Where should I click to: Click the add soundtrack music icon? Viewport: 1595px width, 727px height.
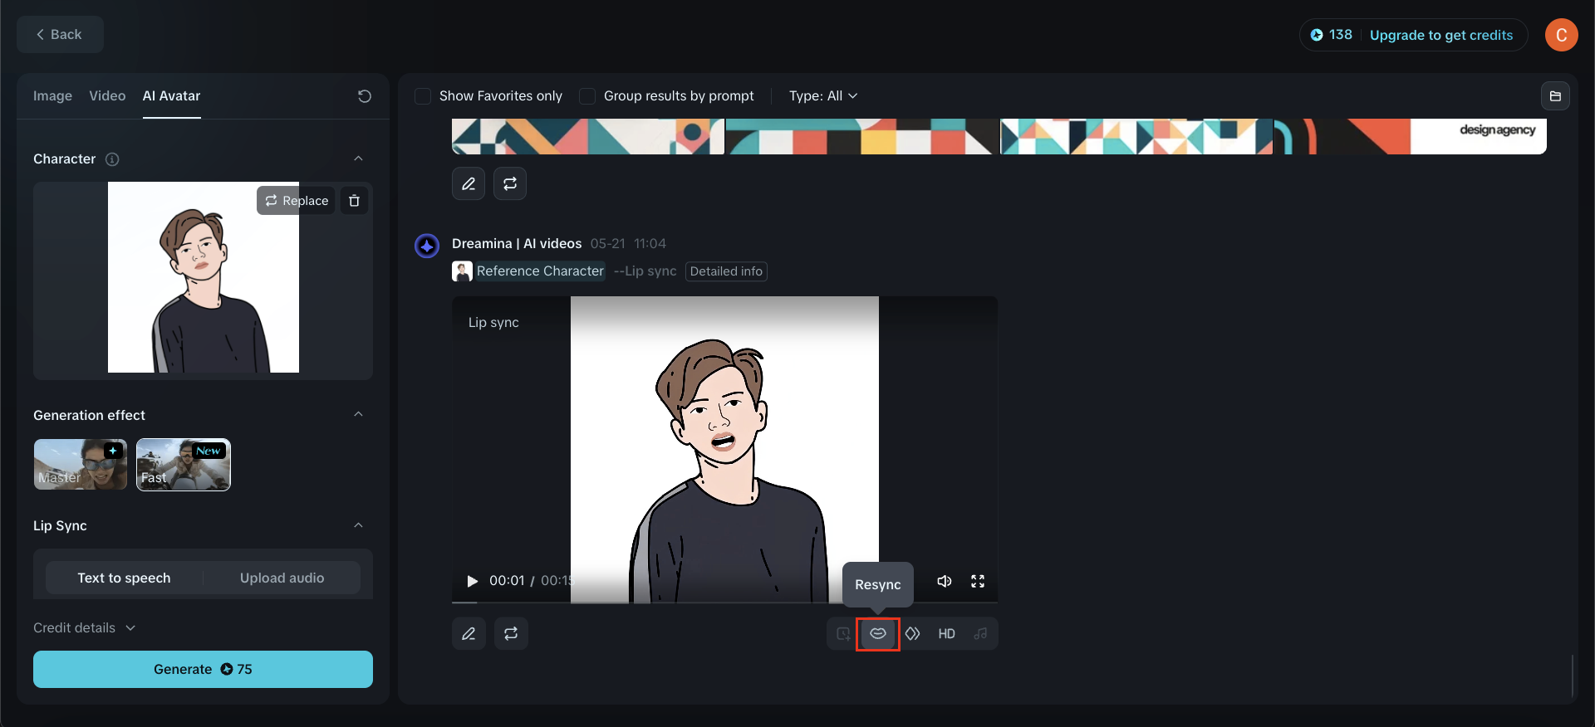(x=980, y=634)
